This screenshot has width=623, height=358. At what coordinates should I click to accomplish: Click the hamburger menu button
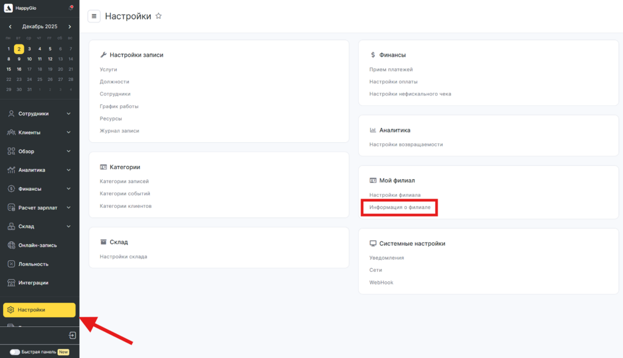(x=94, y=16)
